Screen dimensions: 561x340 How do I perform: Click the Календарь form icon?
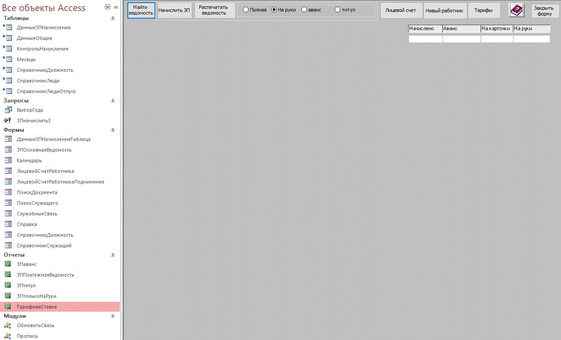click(8, 160)
